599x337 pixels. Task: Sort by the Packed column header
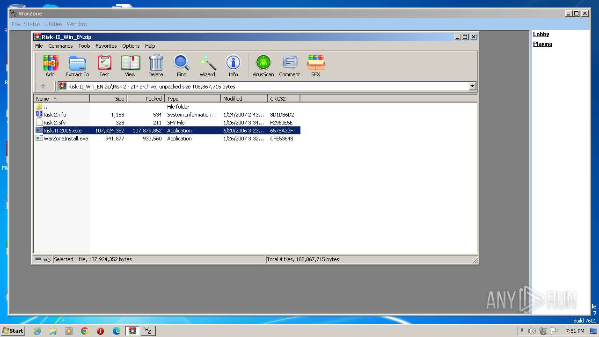pyautogui.click(x=146, y=99)
